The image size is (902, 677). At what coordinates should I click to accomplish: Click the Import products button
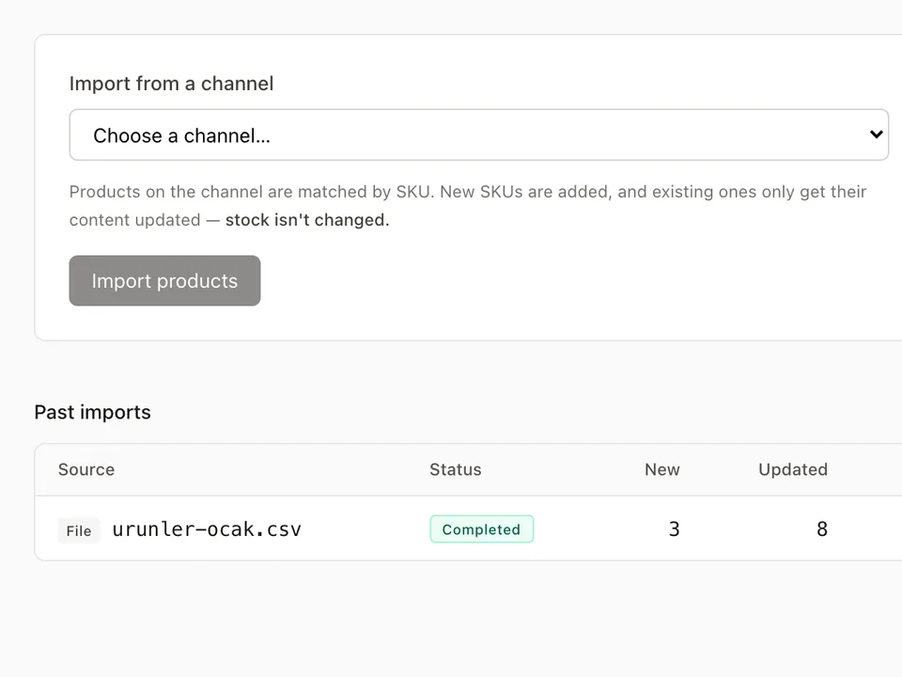coord(164,280)
